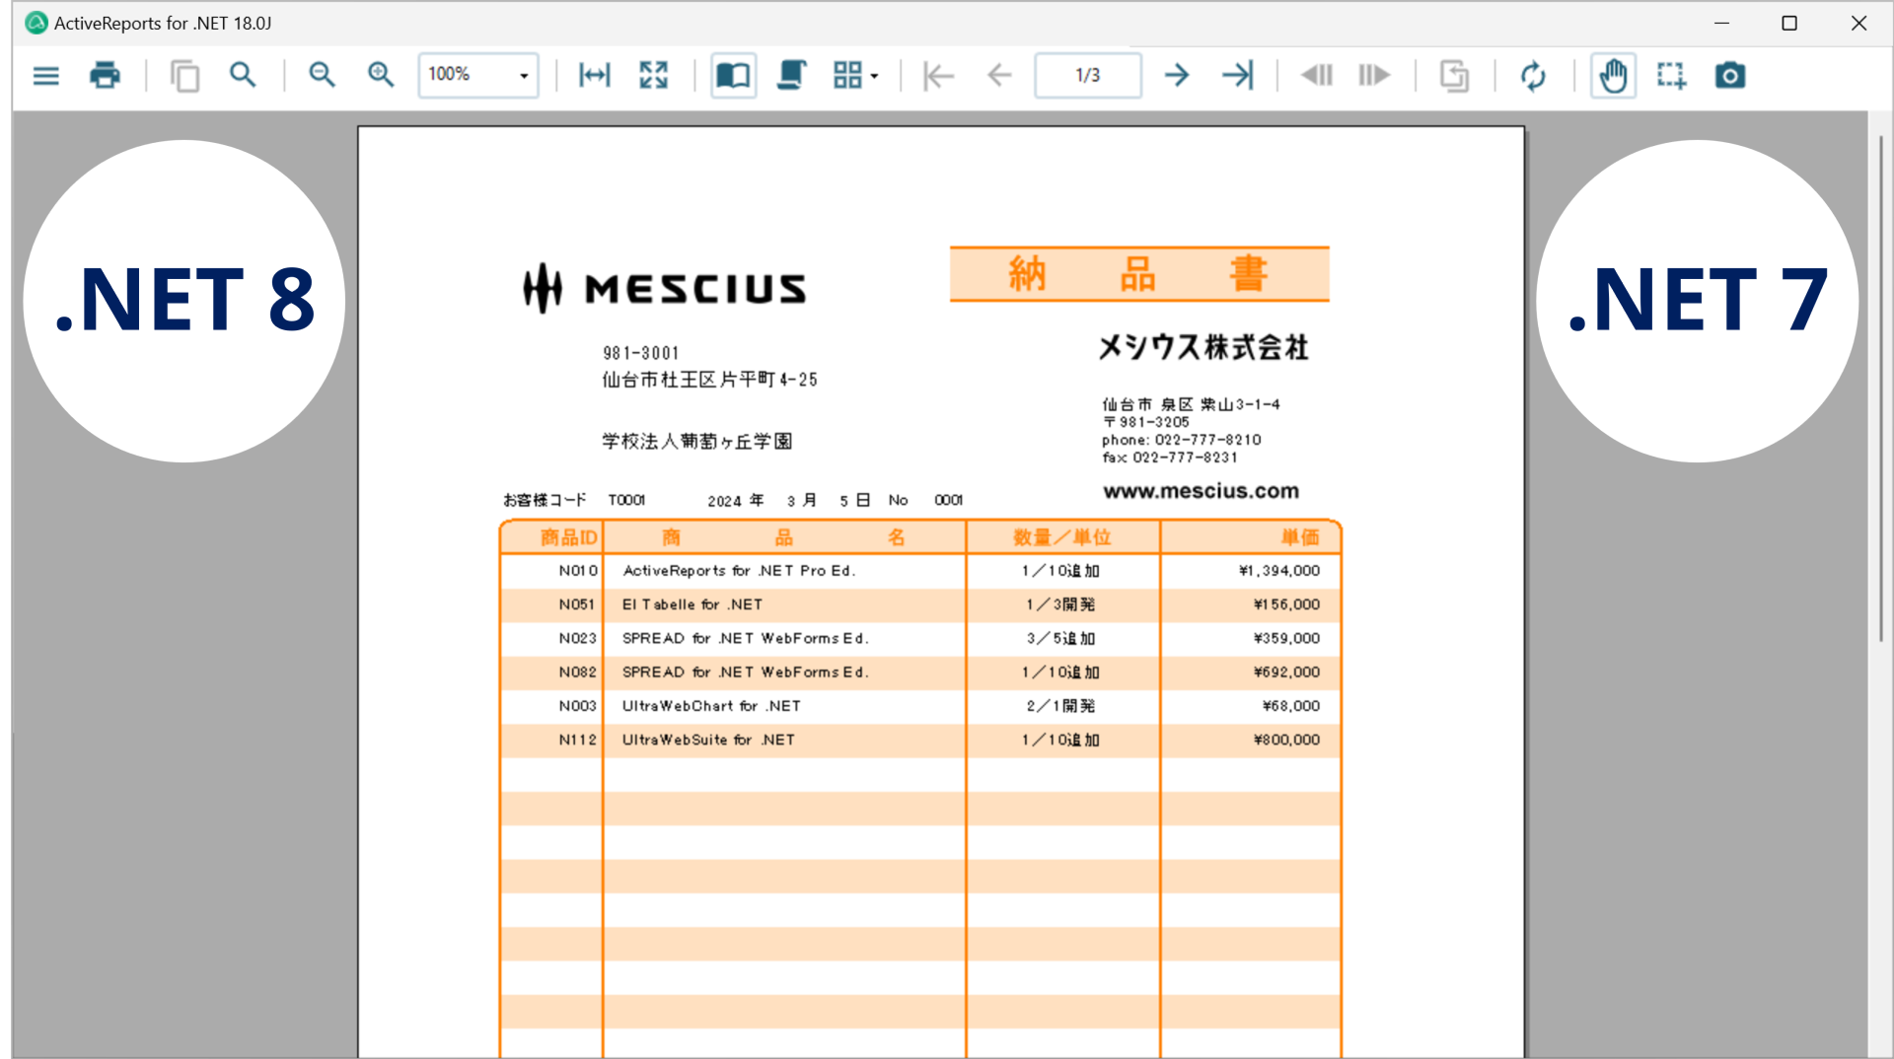Screen dimensions: 1894x1059
Task: Activate the selection rectangle tool
Action: point(1671,75)
